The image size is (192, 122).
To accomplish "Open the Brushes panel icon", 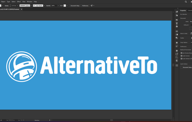I will pos(177,23).
